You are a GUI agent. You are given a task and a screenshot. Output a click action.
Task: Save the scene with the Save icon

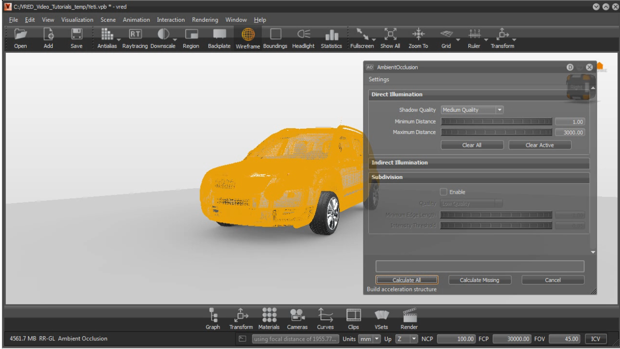pyautogui.click(x=76, y=34)
